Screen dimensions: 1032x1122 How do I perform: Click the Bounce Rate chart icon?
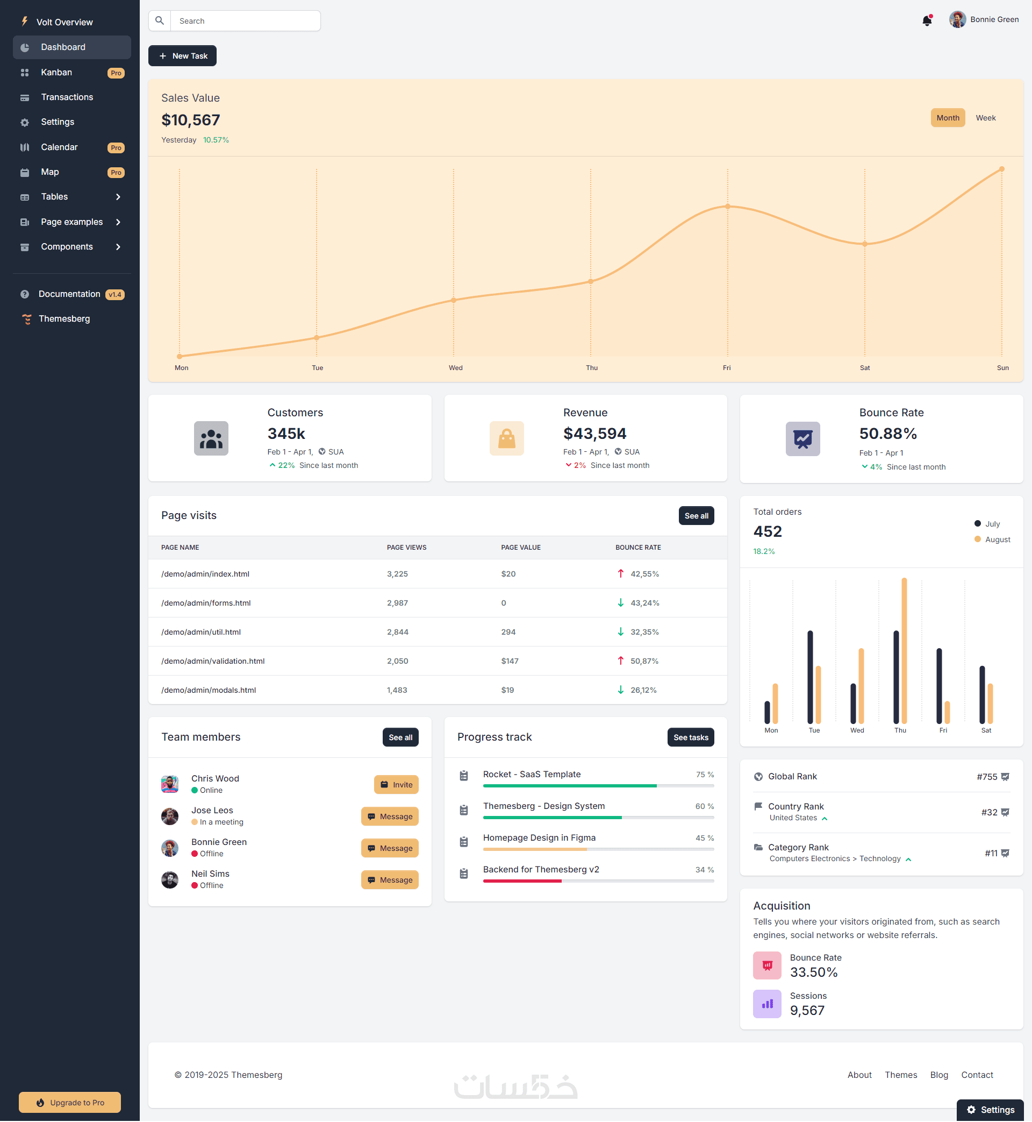point(802,439)
